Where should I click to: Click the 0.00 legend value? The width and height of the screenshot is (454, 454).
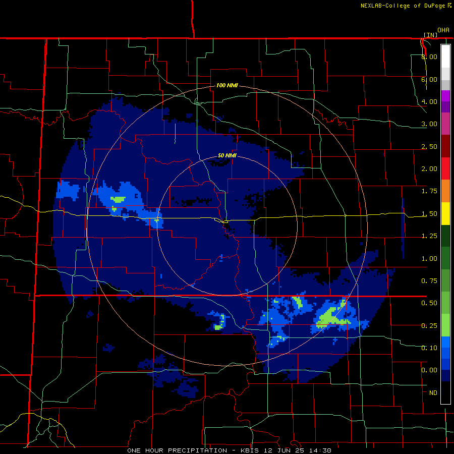(429, 370)
